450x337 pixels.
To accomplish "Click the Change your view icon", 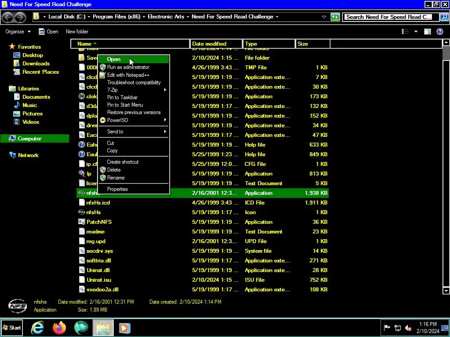I will [x=405, y=32].
